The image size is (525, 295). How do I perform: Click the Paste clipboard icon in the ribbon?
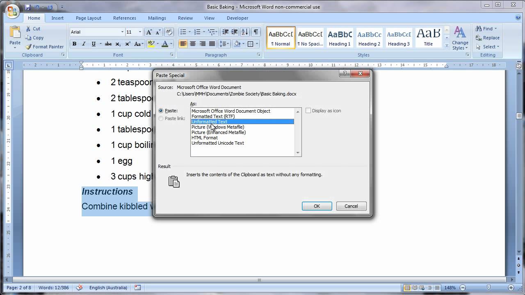coord(15,33)
